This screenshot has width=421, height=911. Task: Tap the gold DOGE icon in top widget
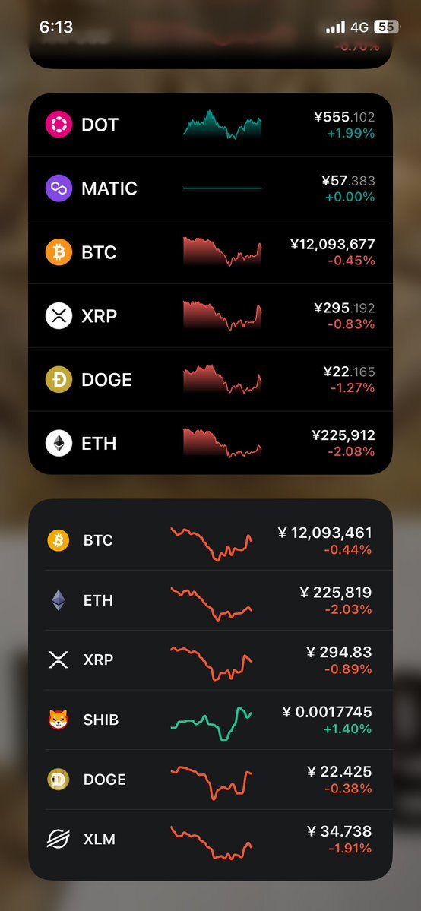pyautogui.click(x=59, y=379)
